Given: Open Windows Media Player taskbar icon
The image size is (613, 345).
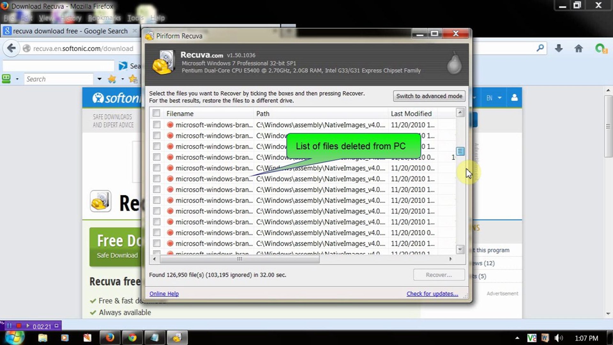Looking at the screenshot, I should [x=65, y=338].
